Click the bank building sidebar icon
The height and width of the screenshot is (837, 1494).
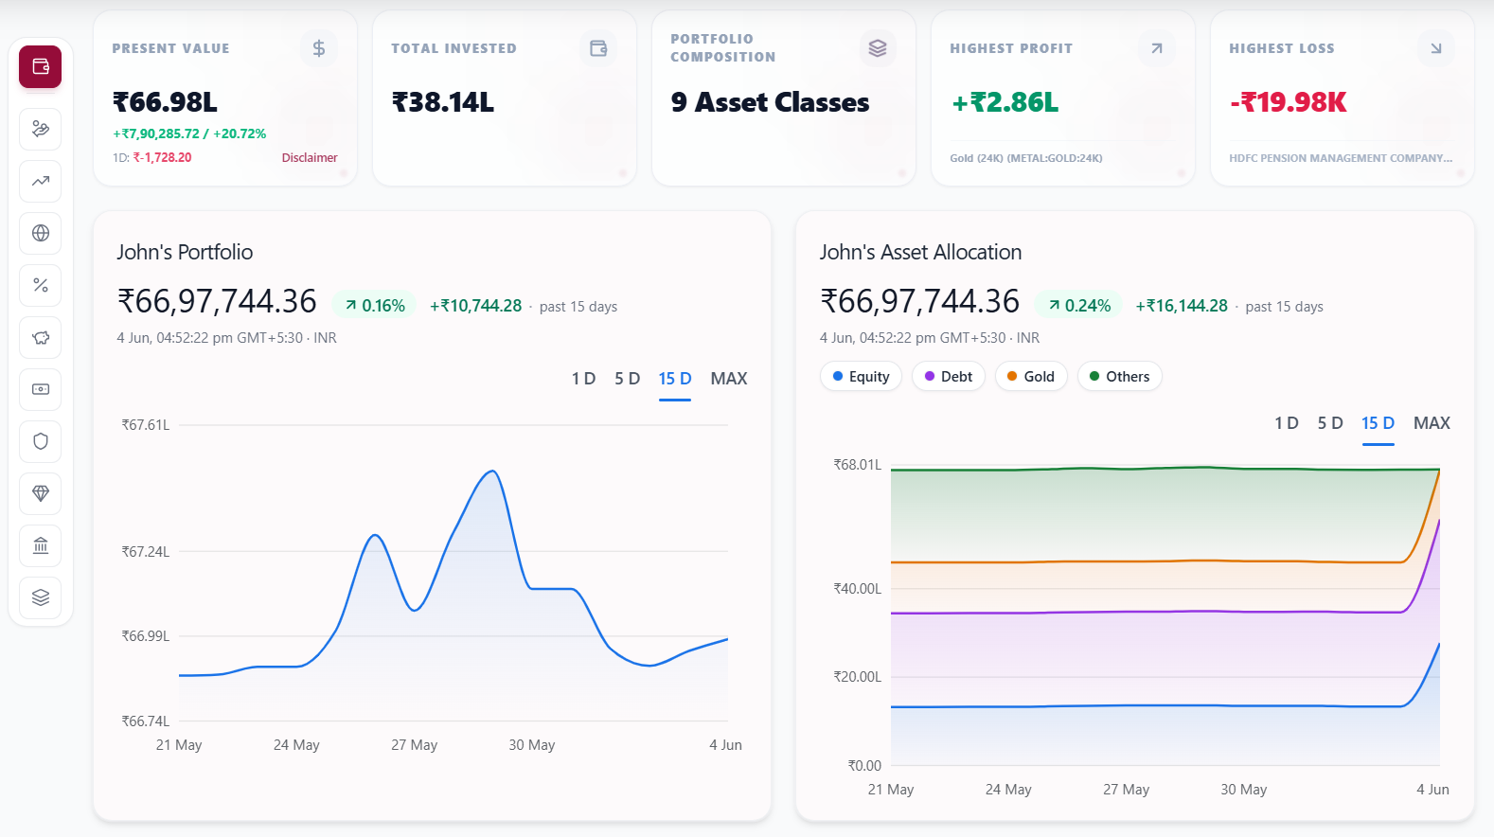[41, 545]
